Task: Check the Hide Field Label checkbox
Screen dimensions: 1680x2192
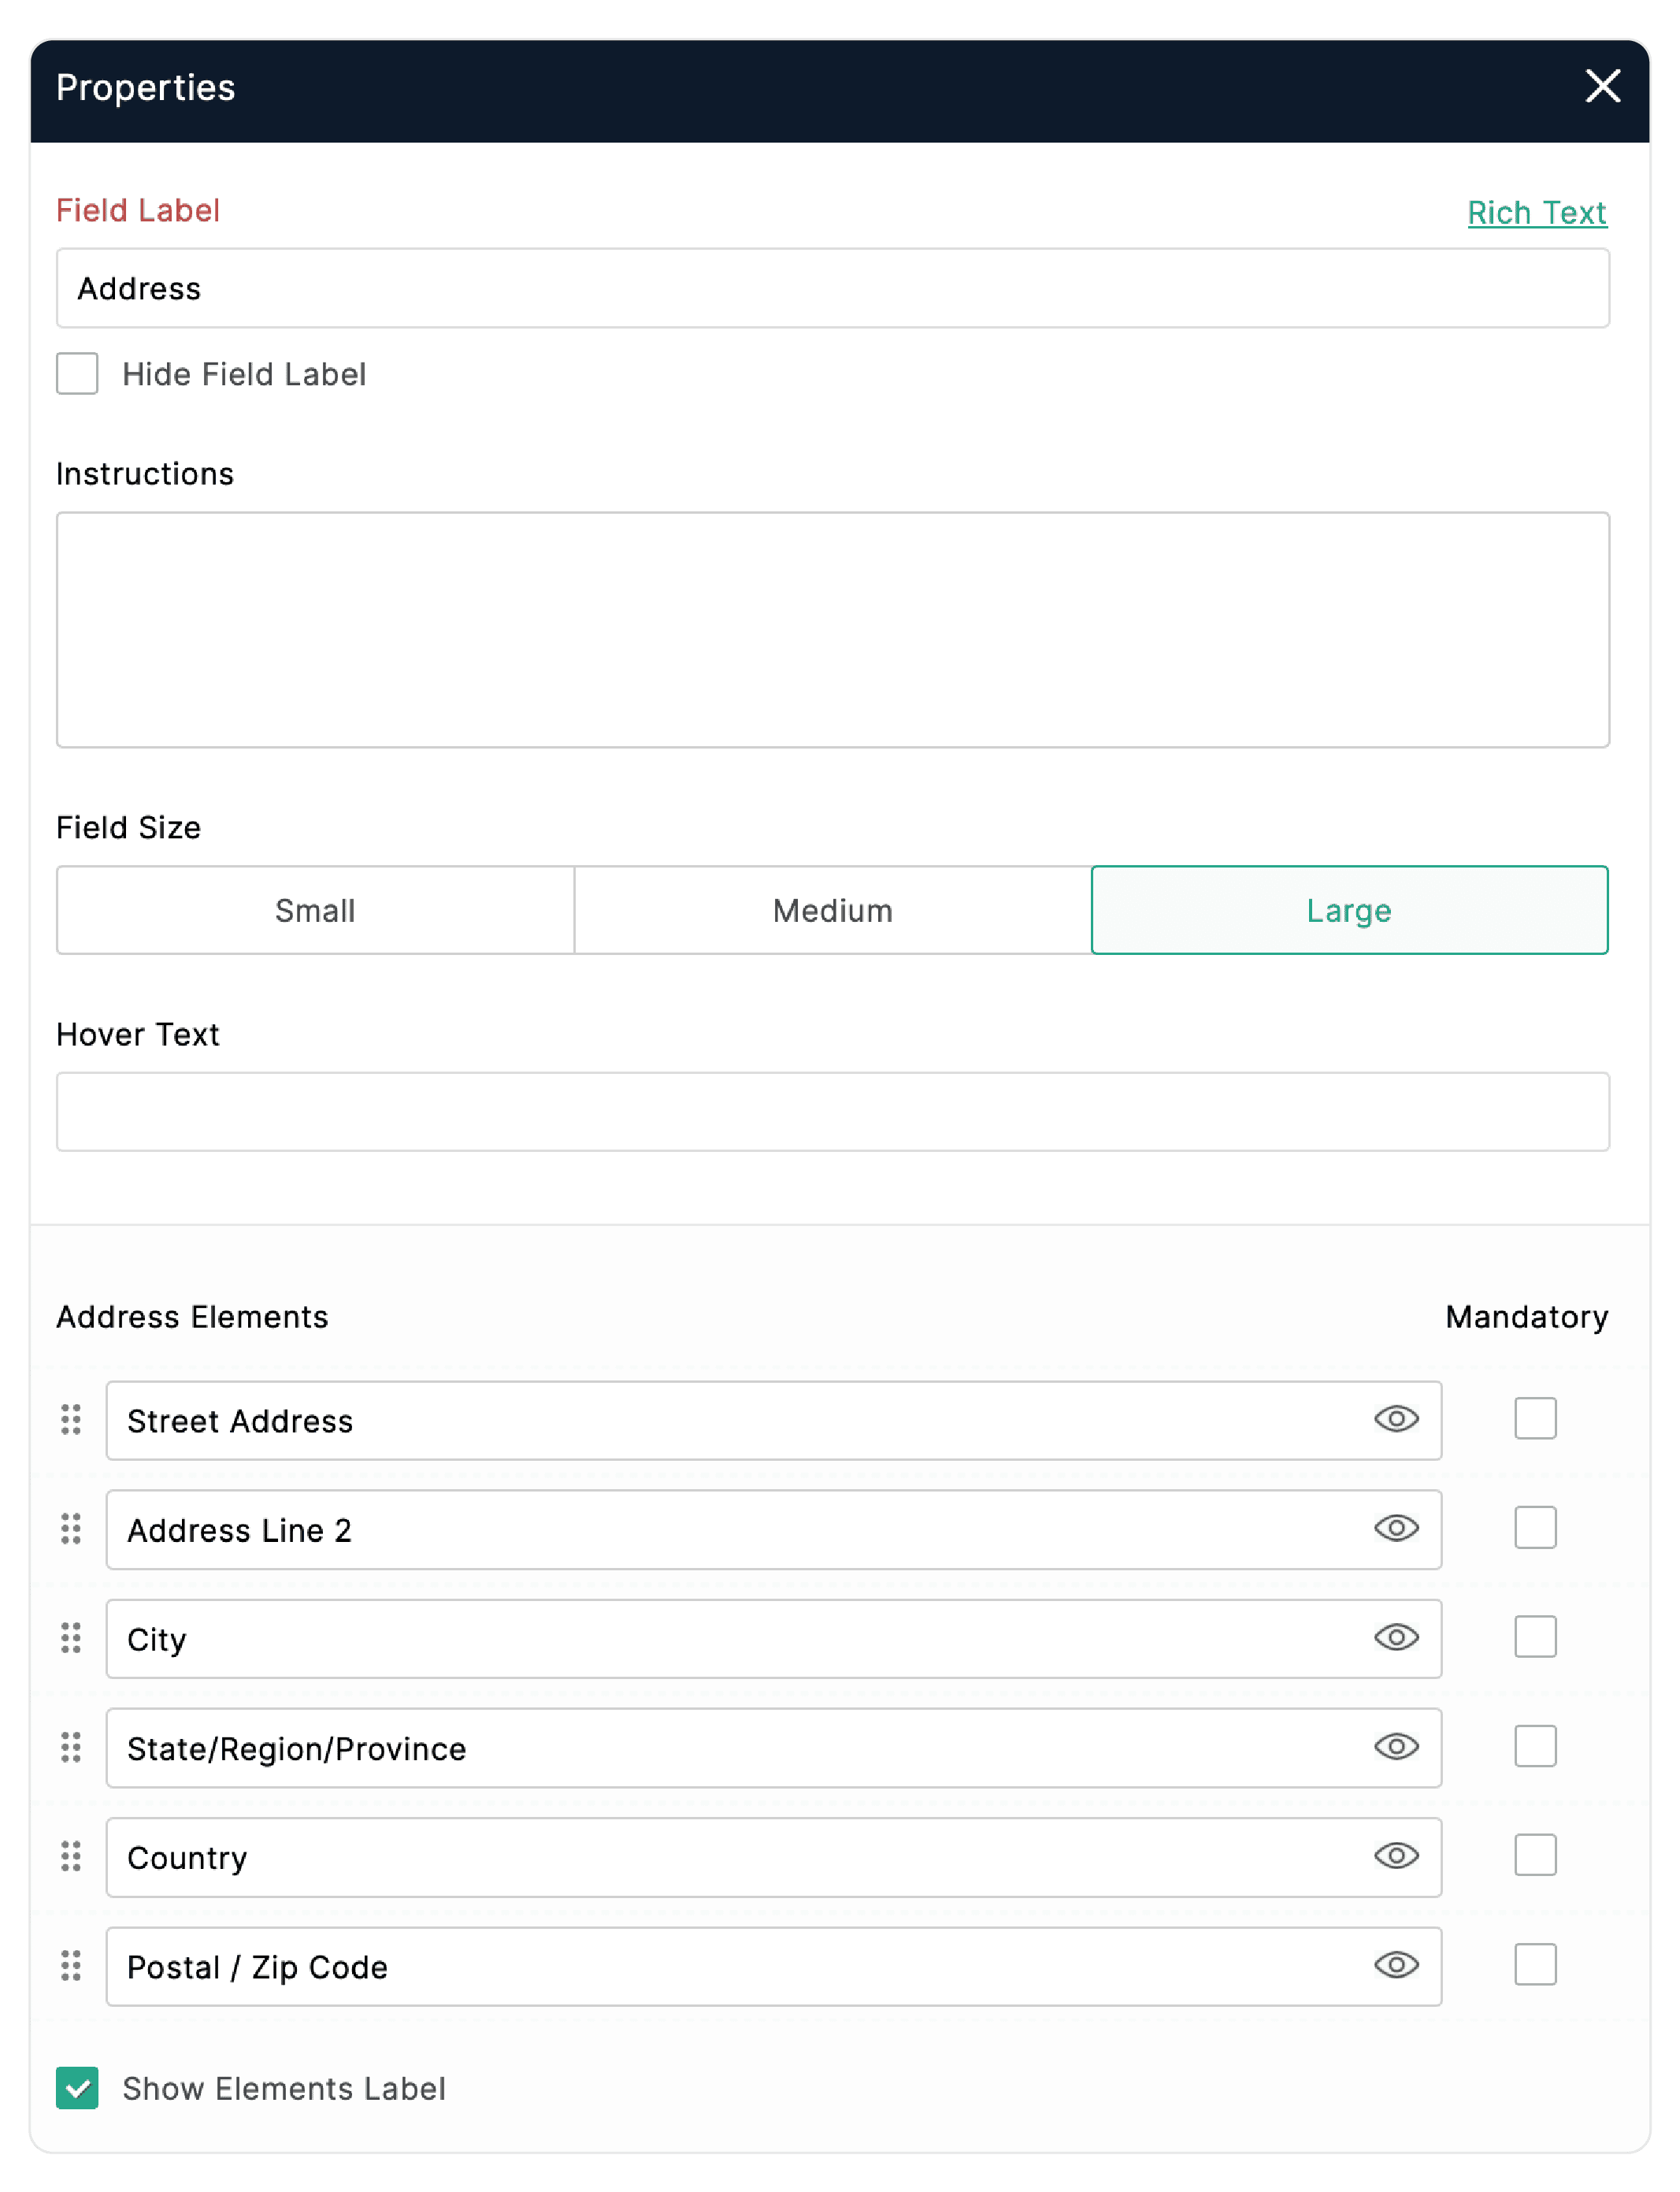Action: click(77, 373)
